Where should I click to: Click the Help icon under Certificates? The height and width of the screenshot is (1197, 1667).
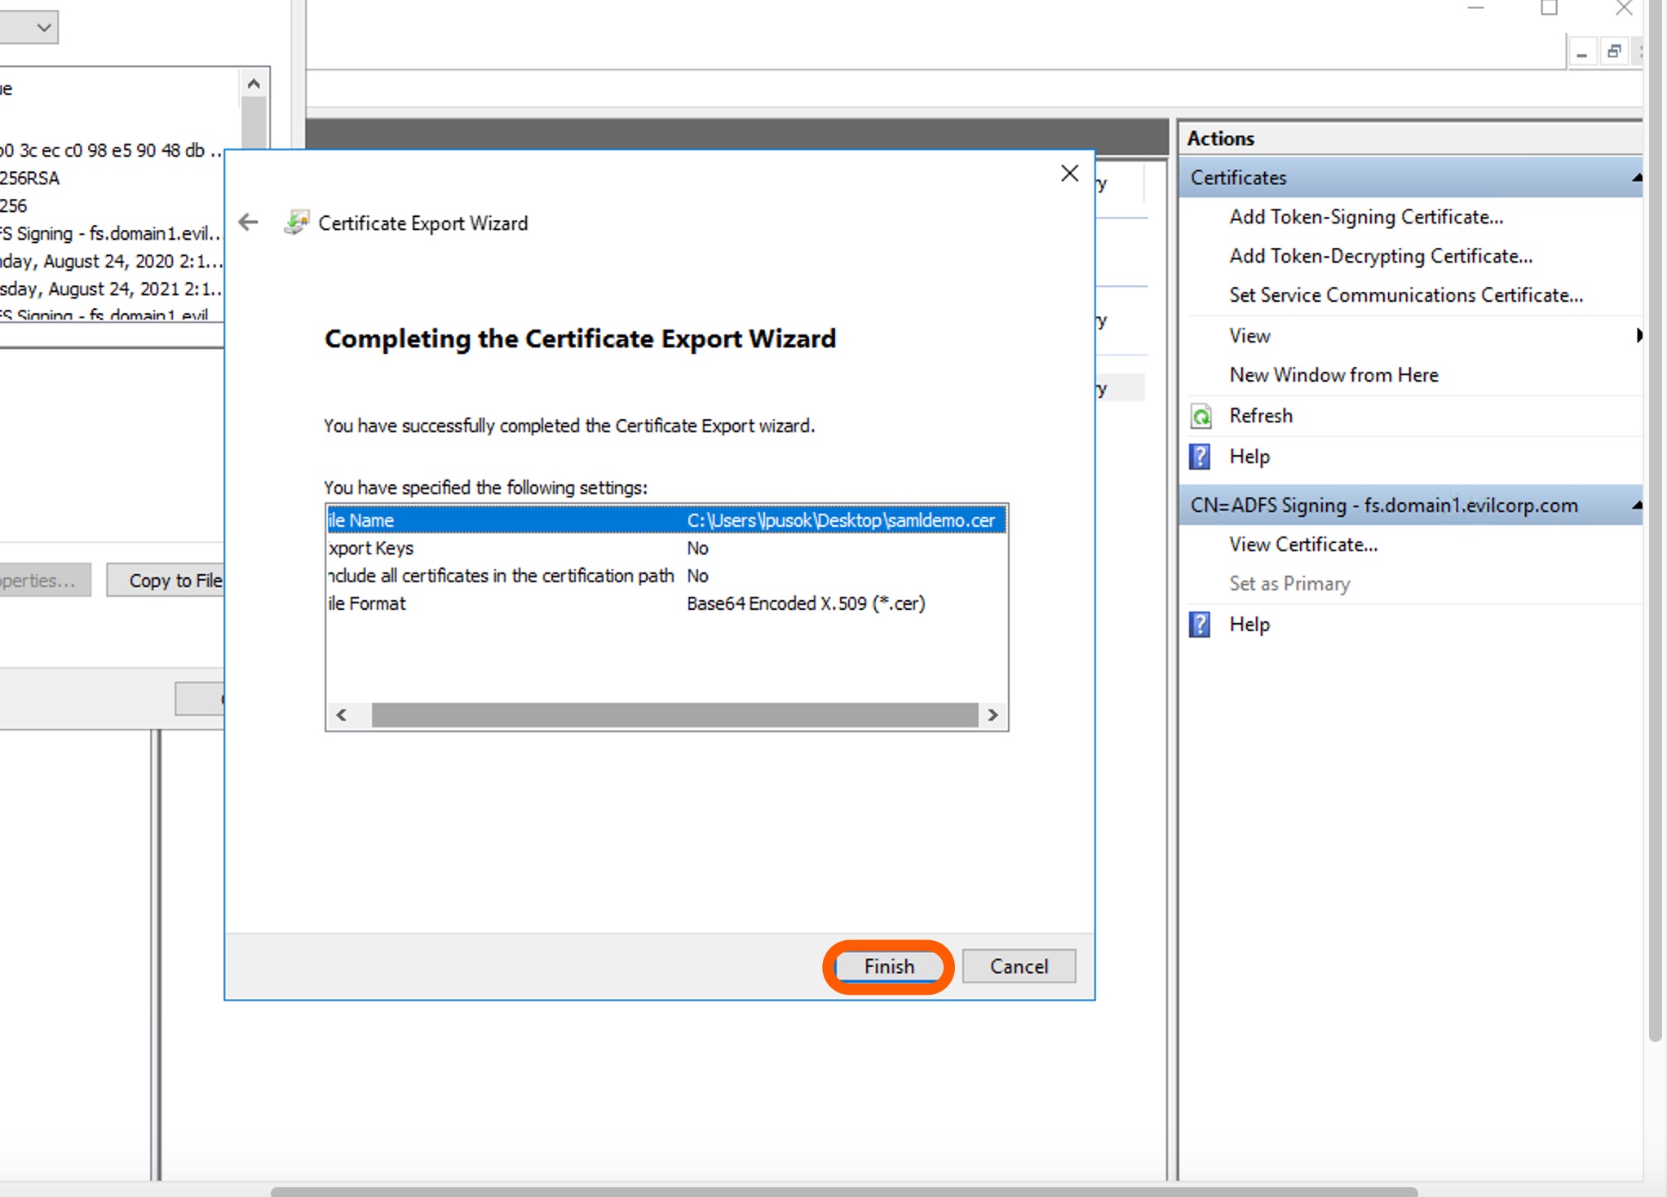[x=1200, y=457]
